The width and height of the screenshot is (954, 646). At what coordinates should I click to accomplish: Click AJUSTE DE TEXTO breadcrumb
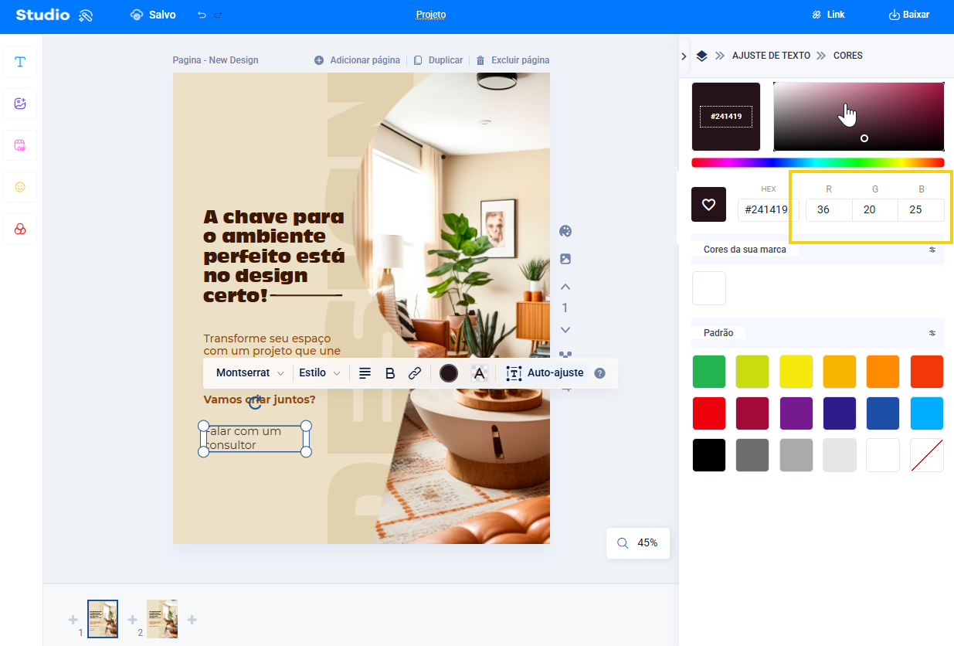(x=771, y=56)
